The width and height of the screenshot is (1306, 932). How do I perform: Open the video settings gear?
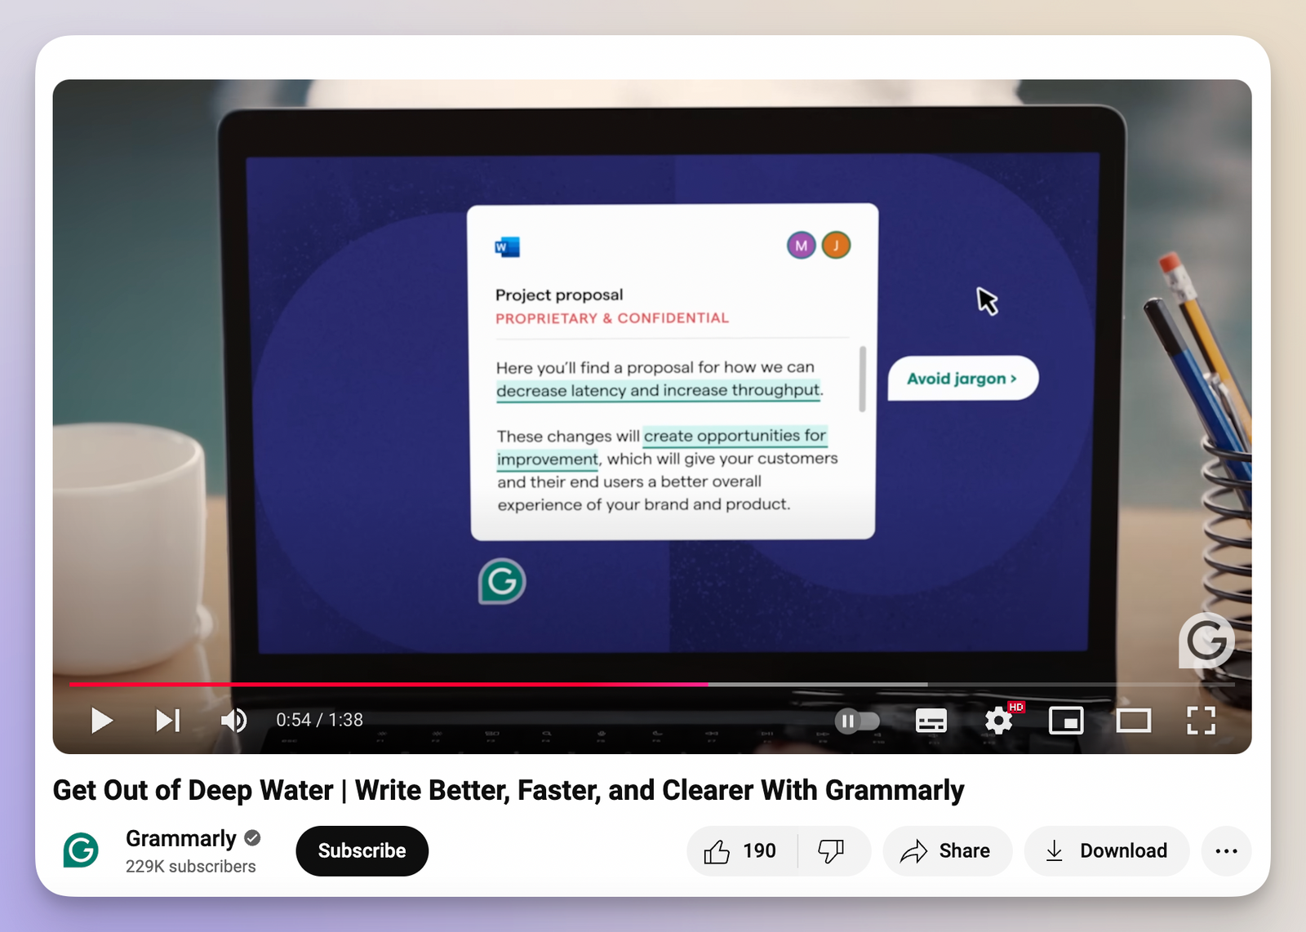997,721
